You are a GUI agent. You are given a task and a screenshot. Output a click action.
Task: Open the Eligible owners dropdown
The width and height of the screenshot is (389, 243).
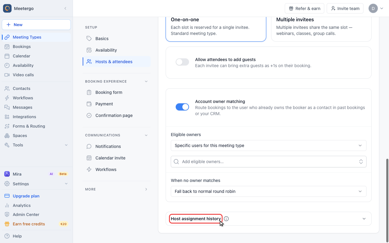click(x=269, y=145)
